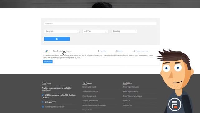Image resolution: width=200 pixels, height=113 pixels.
Task: Open the Flexy Breadcrumb link
Action: pyautogui.click(x=89, y=96)
